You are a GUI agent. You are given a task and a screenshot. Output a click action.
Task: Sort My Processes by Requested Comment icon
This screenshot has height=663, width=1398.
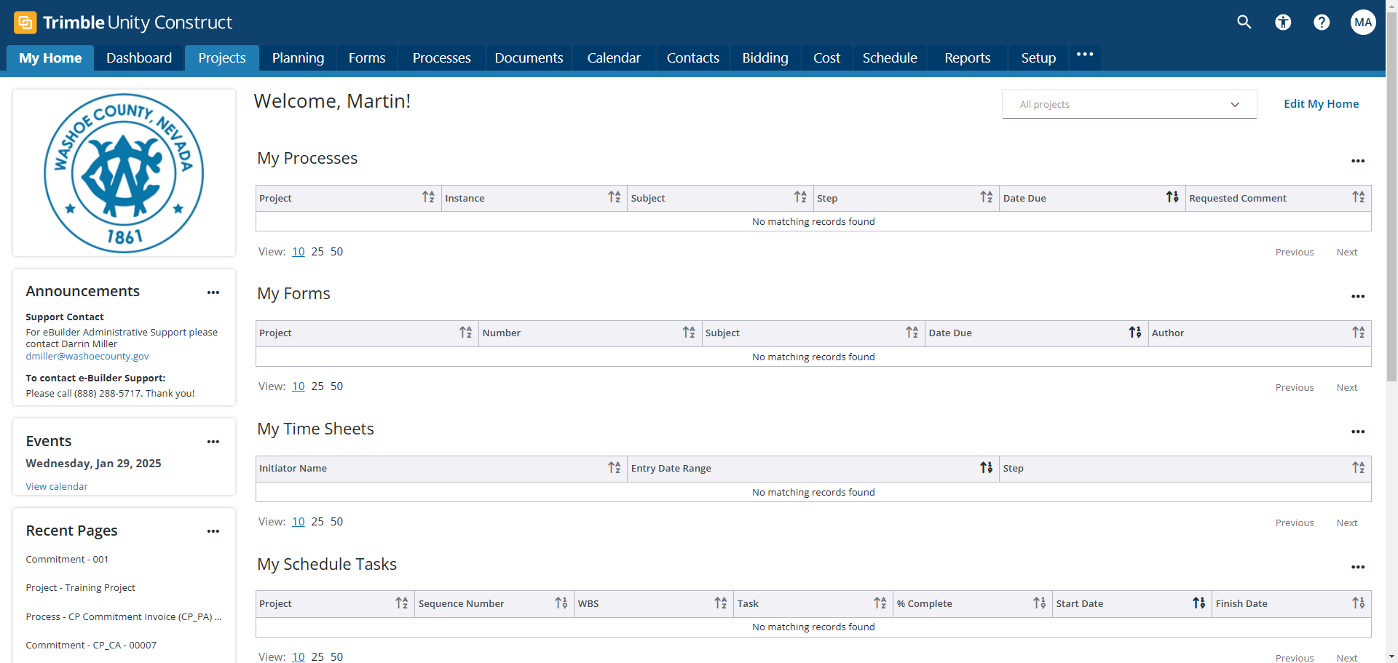pyautogui.click(x=1359, y=197)
